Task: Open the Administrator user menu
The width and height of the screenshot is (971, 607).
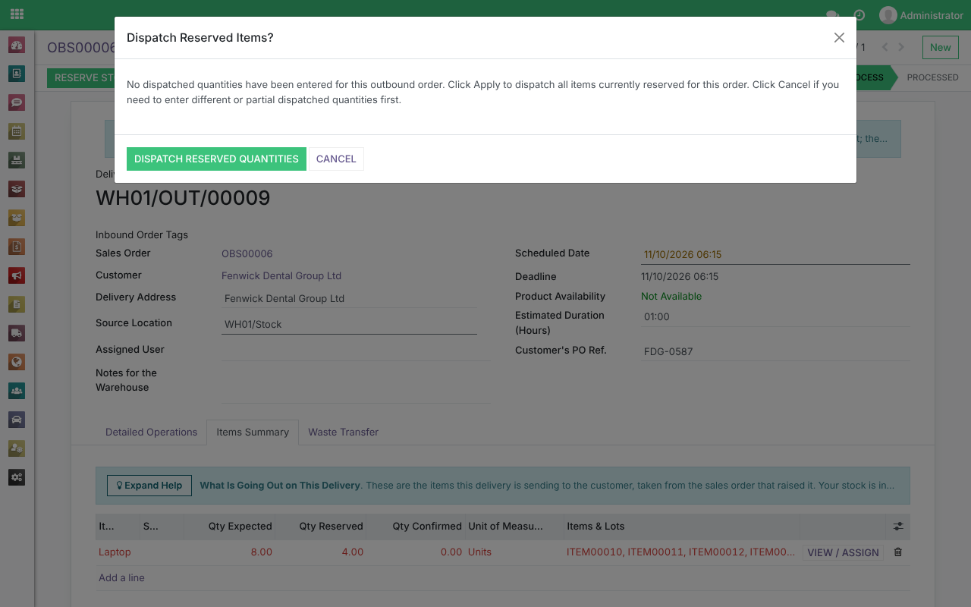Action: point(921,15)
